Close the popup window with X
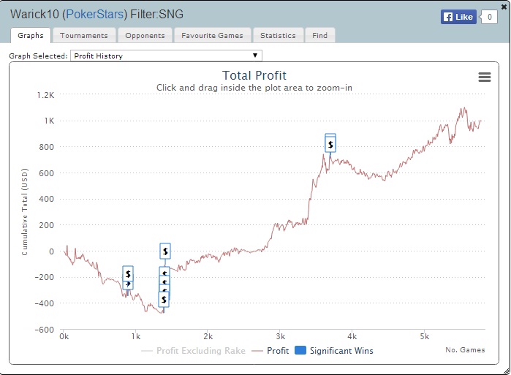511x375 pixels. pyautogui.click(x=504, y=6)
